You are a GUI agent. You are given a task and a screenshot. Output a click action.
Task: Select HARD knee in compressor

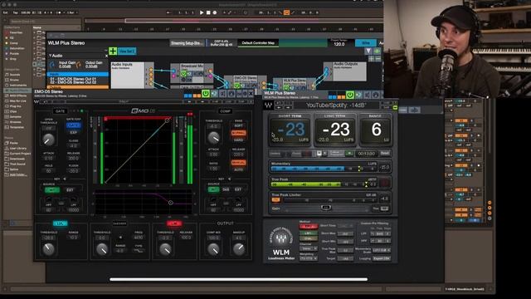(238, 140)
